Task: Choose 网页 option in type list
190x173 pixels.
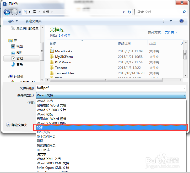Action: pyautogui.click(x=111, y=141)
